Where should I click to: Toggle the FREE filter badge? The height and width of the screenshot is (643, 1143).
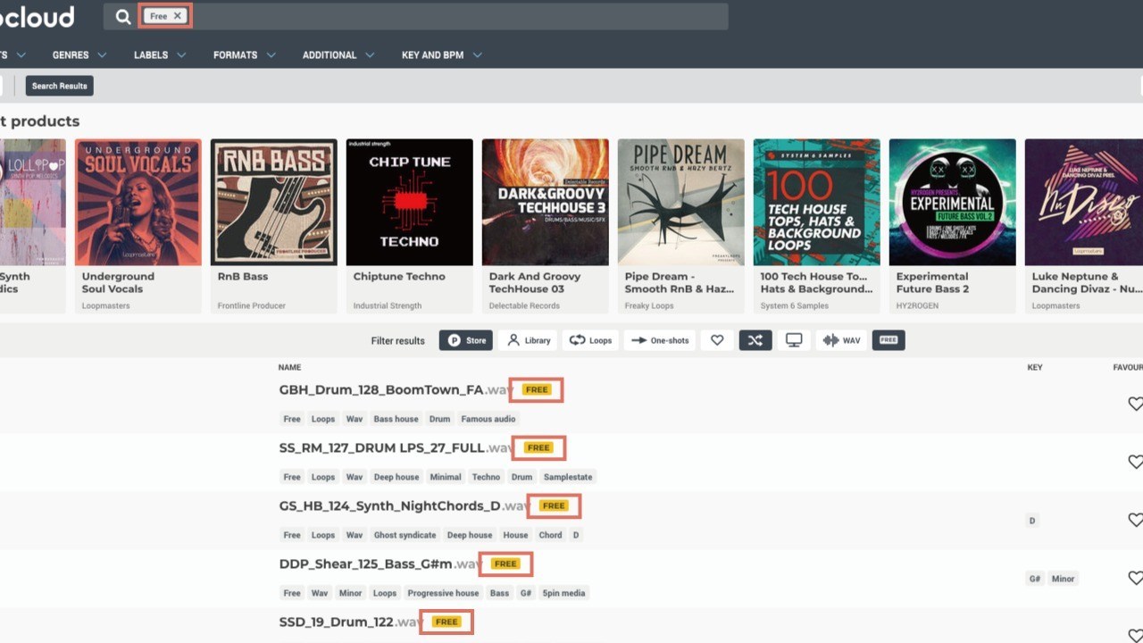point(889,340)
